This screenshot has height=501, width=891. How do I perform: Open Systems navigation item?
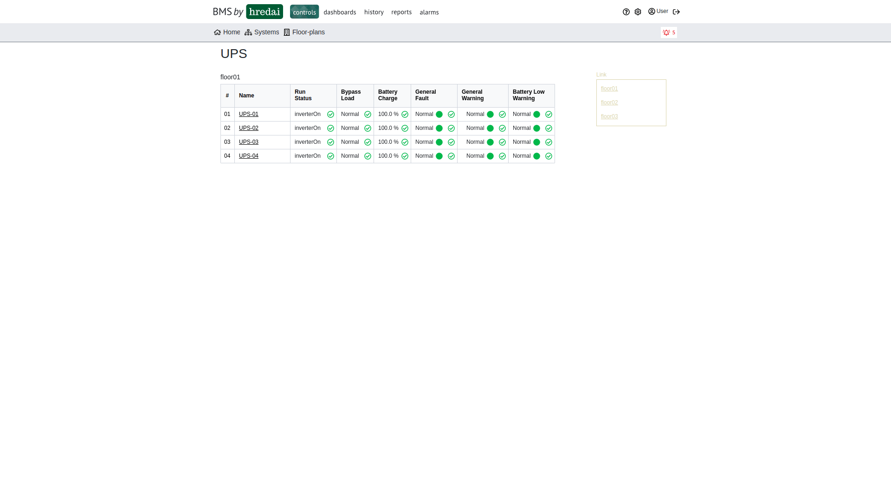(x=262, y=32)
